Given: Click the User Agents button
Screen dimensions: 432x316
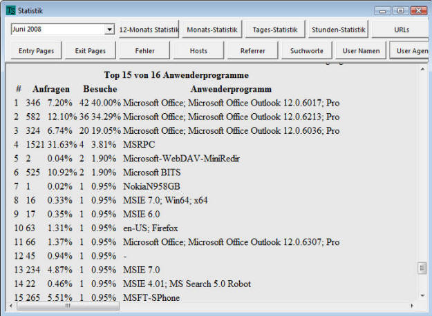Looking at the screenshot, I should tap(410, 50).
